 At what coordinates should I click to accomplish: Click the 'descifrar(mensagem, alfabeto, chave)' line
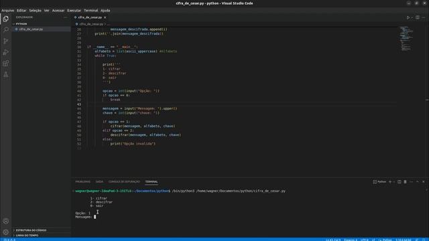click(145, 135)
